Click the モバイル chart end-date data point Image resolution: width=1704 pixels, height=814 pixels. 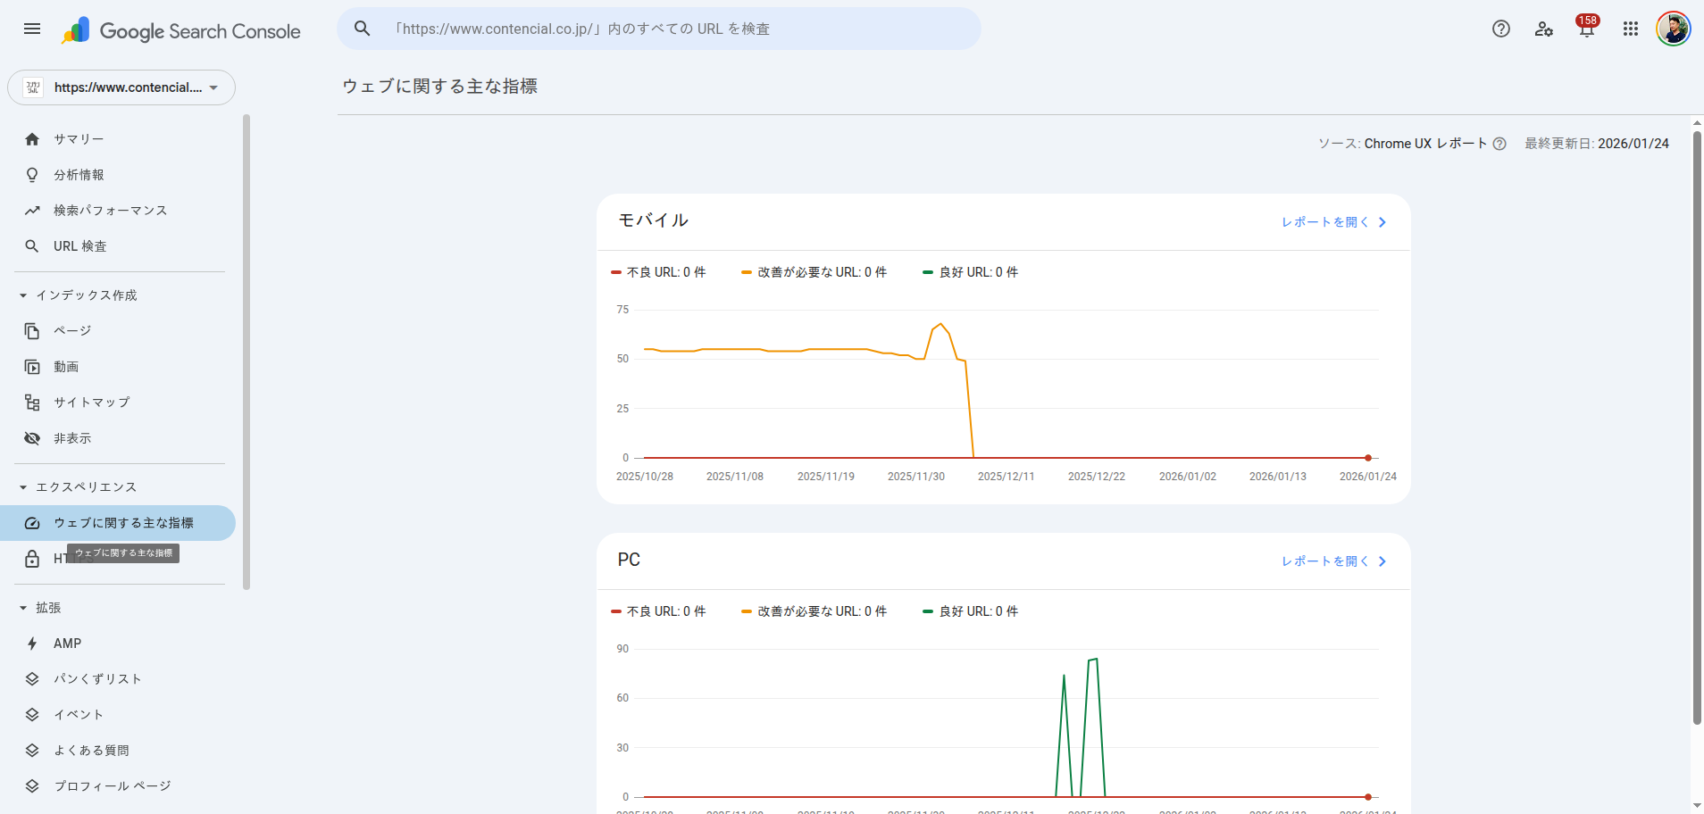[x=1367, y=458]
